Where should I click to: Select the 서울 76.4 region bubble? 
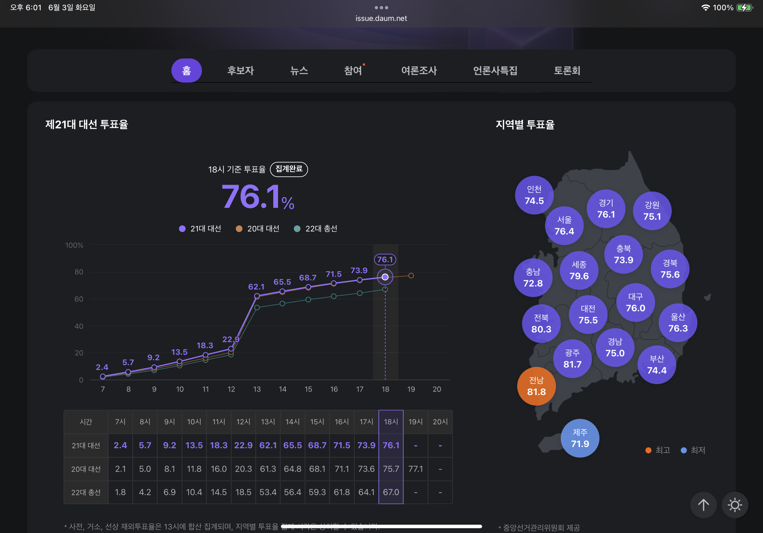[564, 226]
